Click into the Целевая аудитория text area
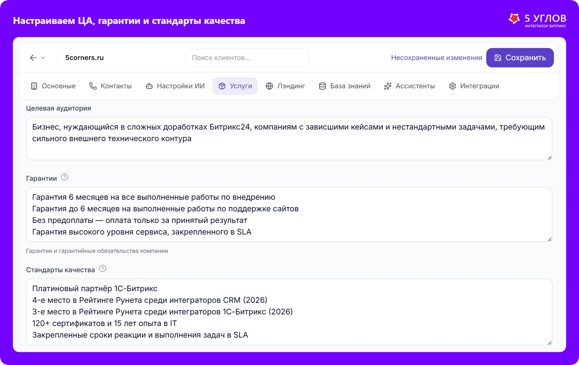This screenshot has height=365, width=579. [x=289, y=138]
